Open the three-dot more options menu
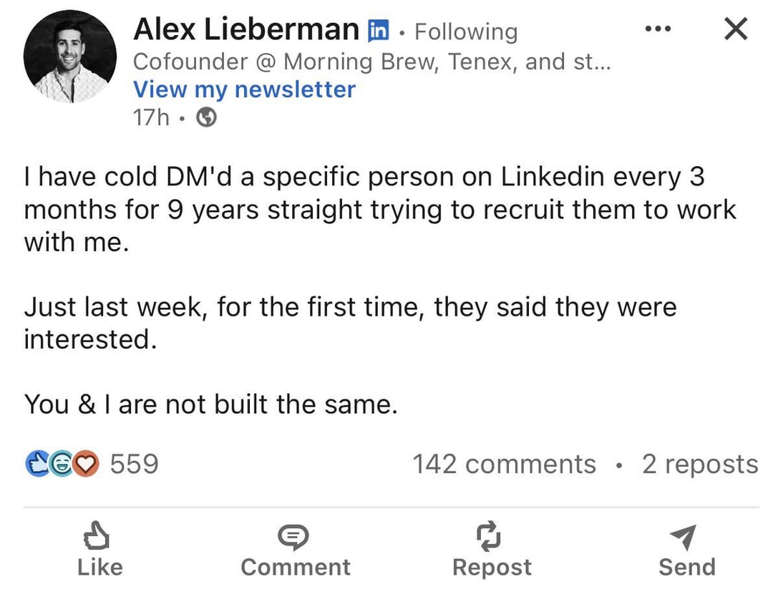The width and height of the screenshot is (773, 592). [658, 29]
